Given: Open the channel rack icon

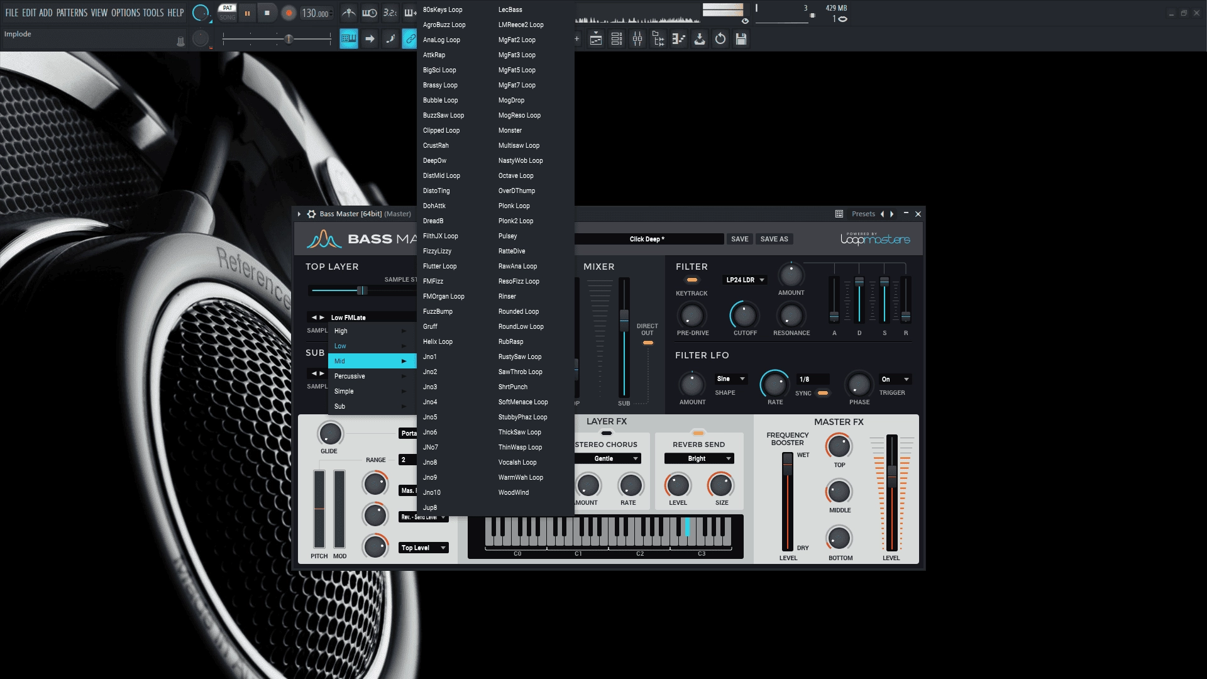Looking at the screenshot, I should pyautogui.click(x=617, y=39).
